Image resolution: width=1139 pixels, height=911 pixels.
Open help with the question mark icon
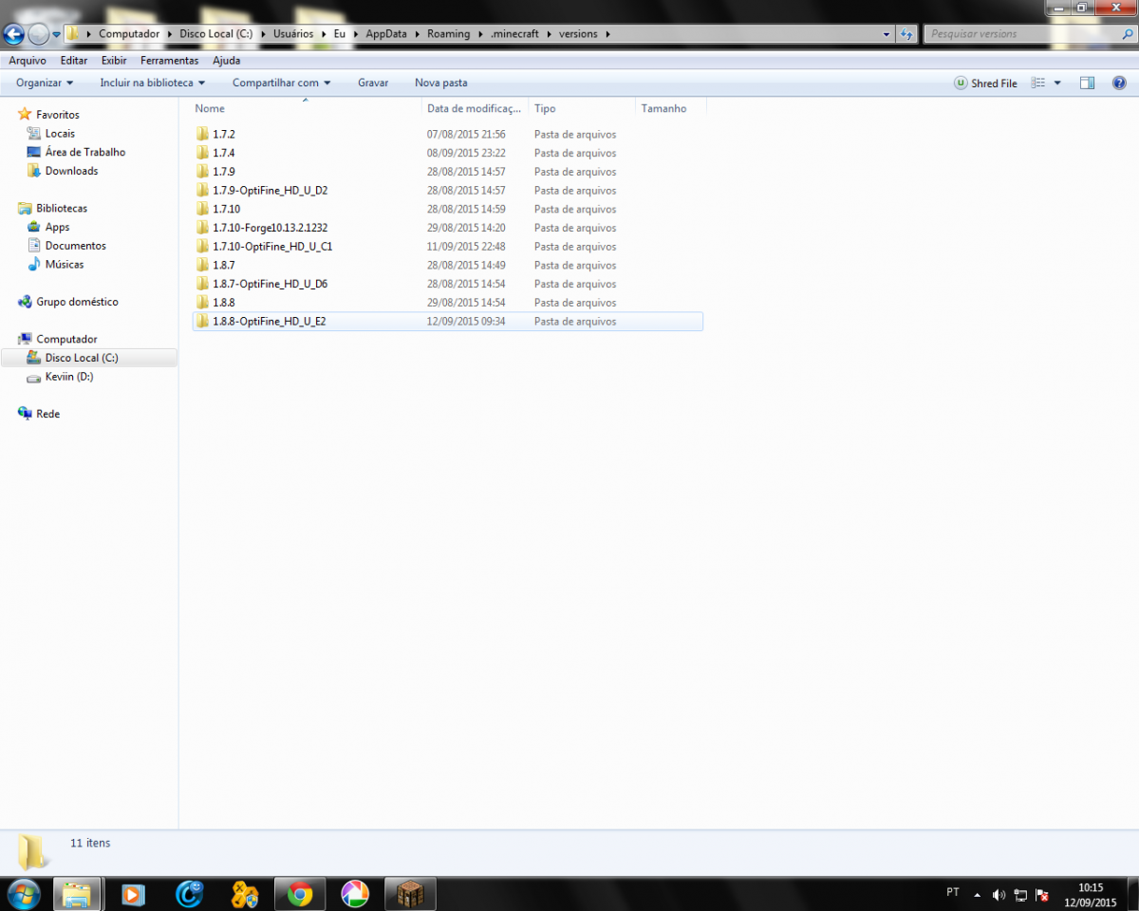click(1118, 84)
